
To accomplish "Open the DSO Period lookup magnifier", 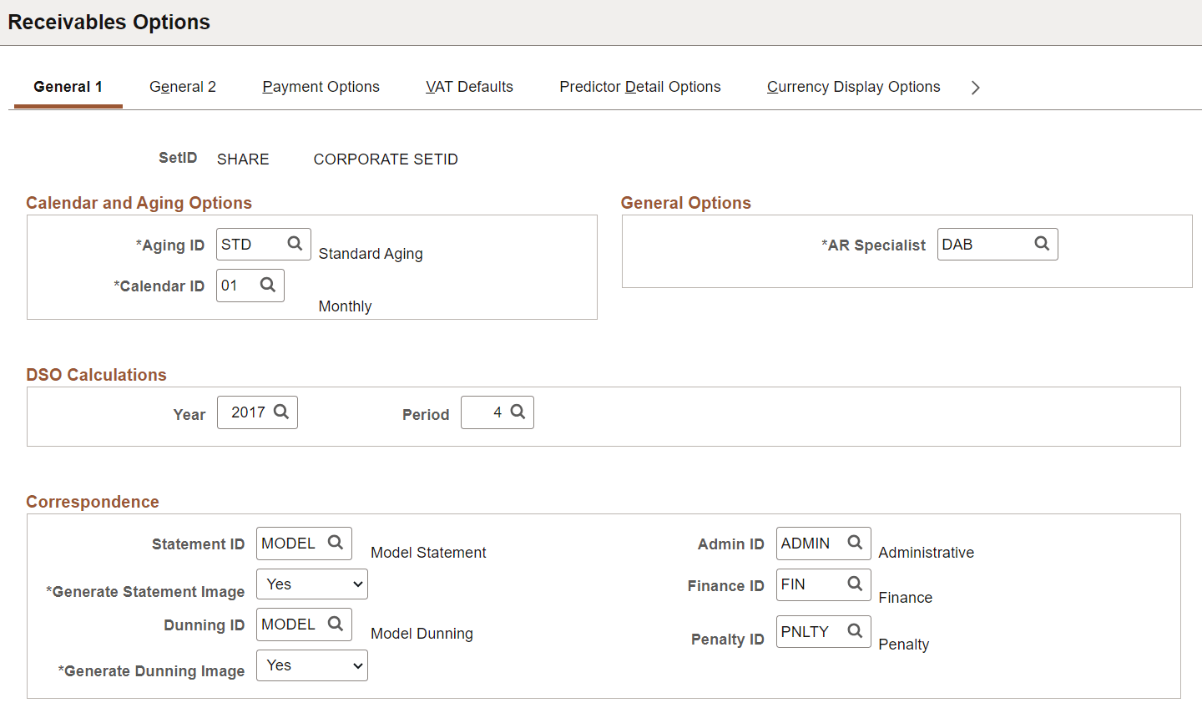I will [x=518, y=412].
